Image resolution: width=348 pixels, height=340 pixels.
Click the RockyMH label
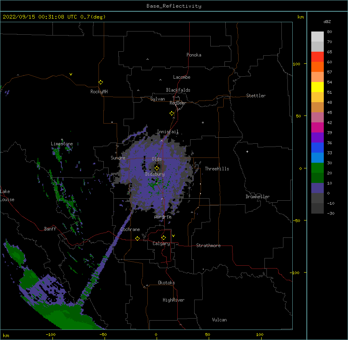click(99, 92)
